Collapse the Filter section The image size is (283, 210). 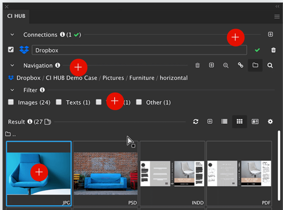12,90
